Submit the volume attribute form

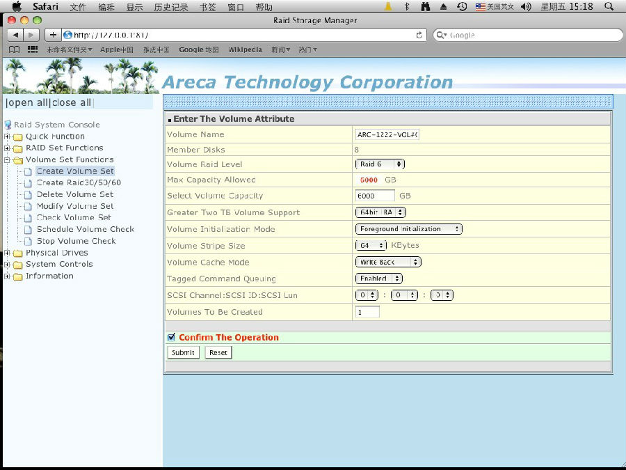pyautogui.click(x=183, y=352)
